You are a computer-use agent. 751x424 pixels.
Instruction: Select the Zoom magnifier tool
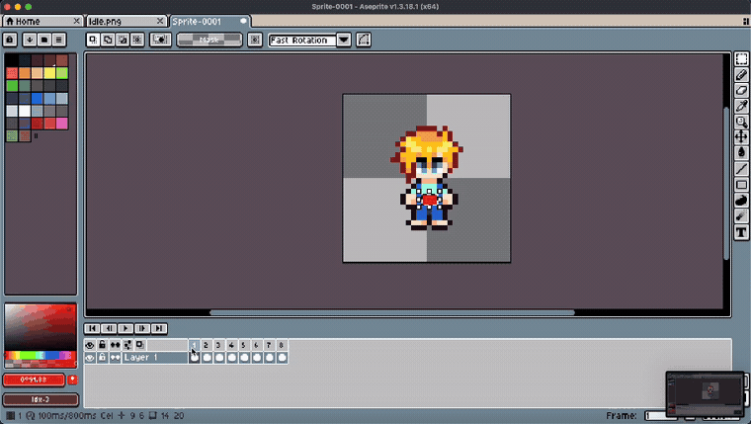tap(741, 122)
